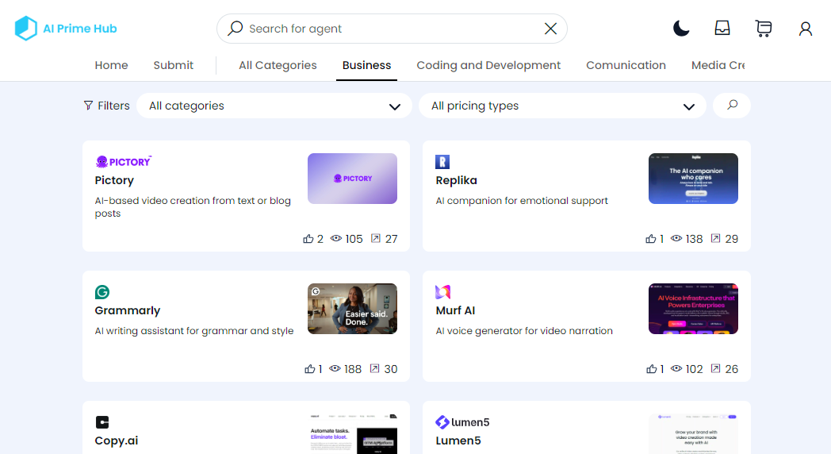Screen dimensions: 831x454
Task: Click the Filters label
Action: (x=113, y=106)
